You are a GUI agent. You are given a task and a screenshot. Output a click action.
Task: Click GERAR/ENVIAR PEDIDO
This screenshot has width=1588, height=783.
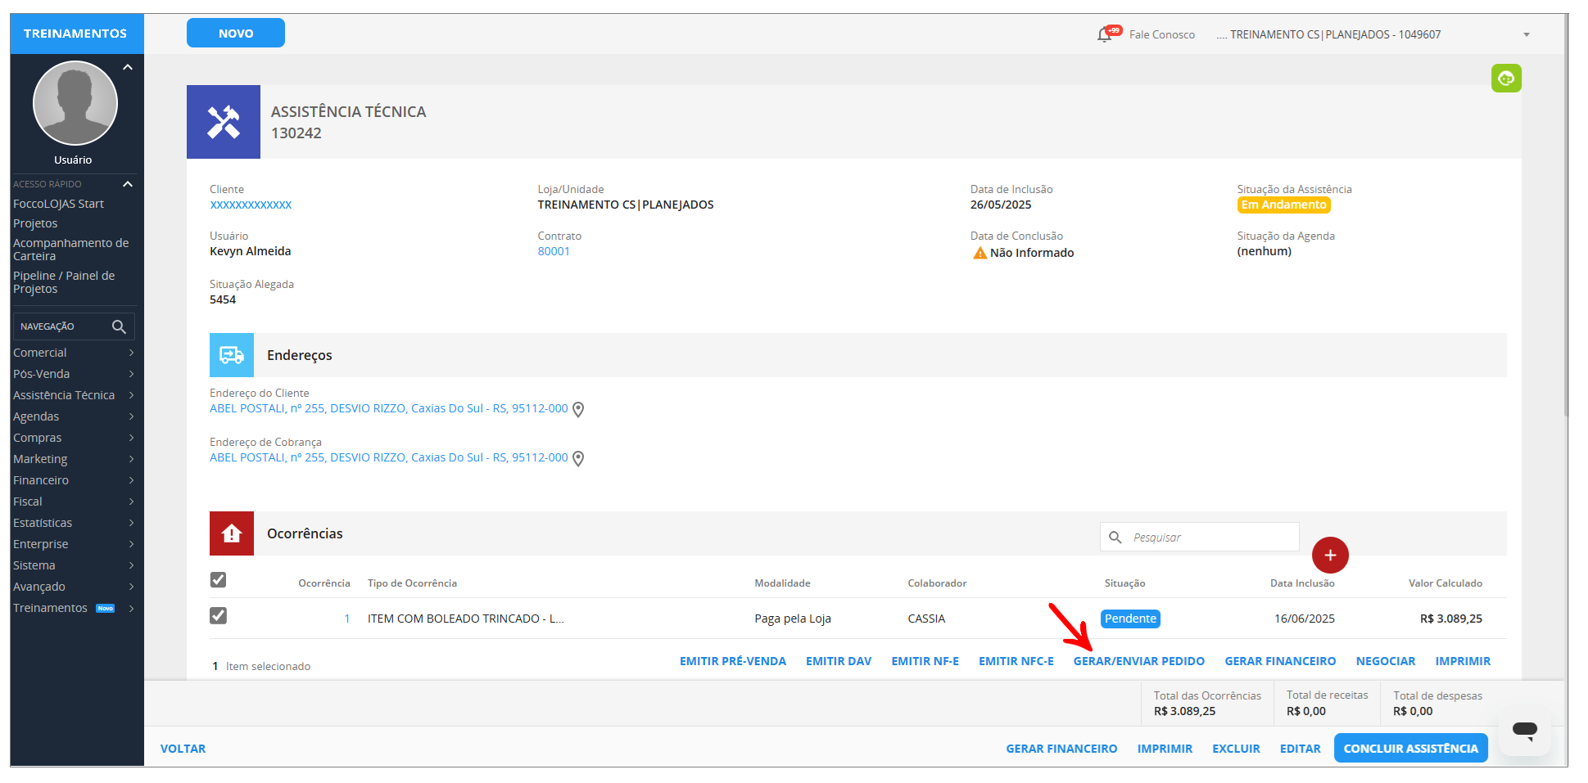[x=1138, y=661]
